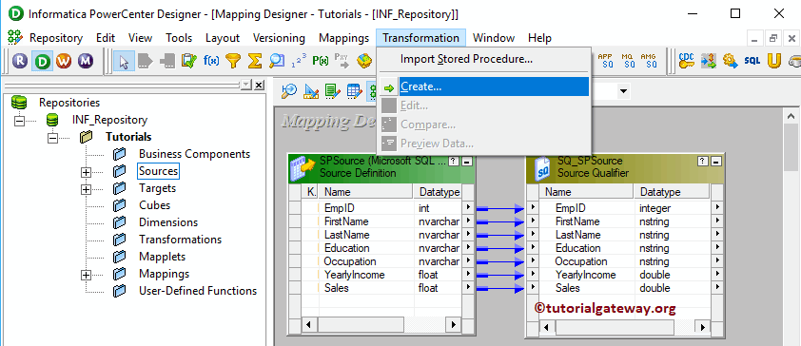
Task: Click workspace vertical scrollbar up arrow
Action: coord(790,116)
